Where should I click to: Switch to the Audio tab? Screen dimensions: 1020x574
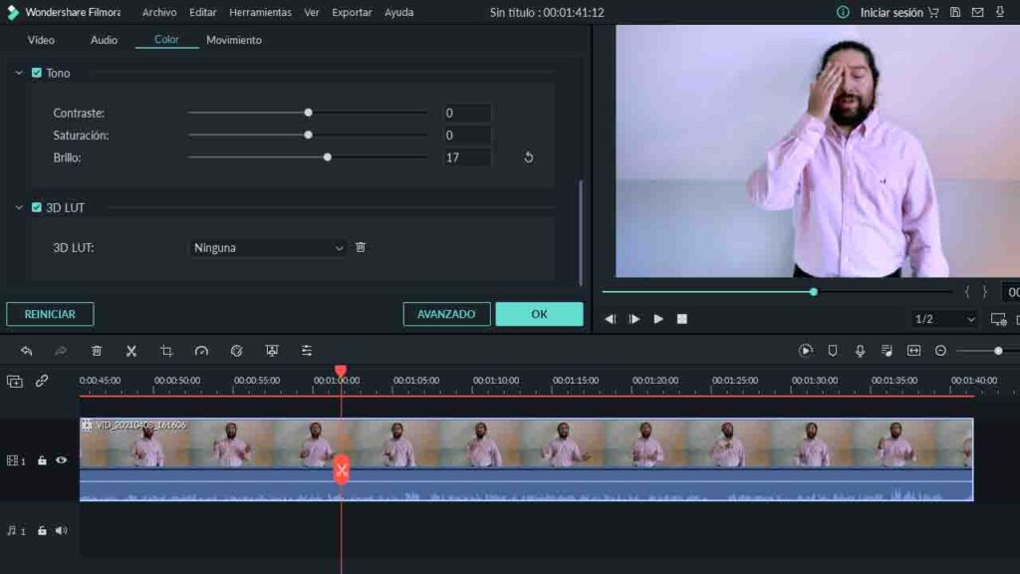pyautogui.click(x=104, y=40)
